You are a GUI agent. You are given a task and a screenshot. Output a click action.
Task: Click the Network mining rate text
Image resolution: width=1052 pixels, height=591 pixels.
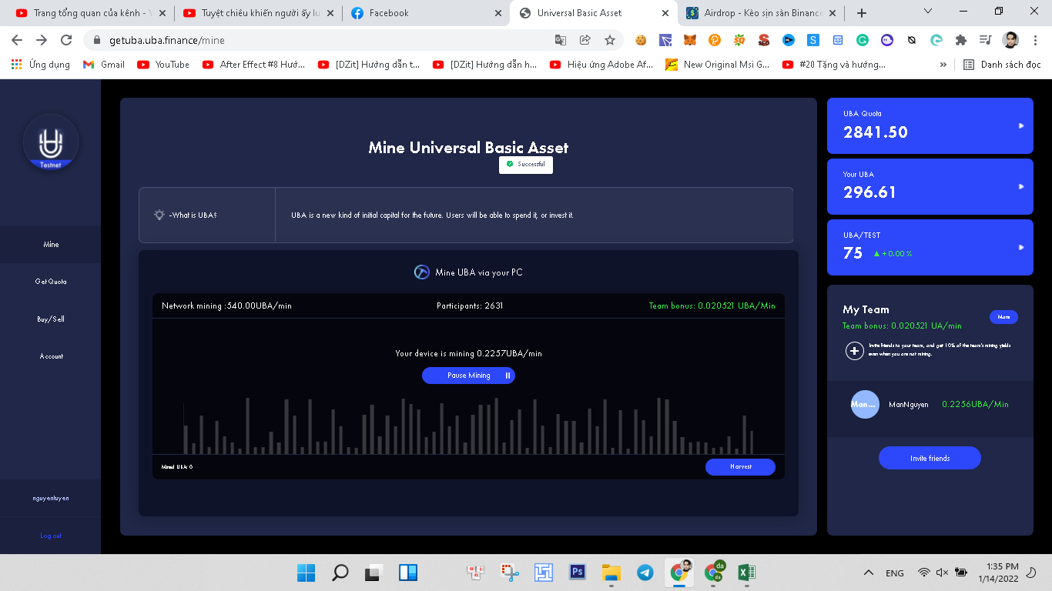226,306
